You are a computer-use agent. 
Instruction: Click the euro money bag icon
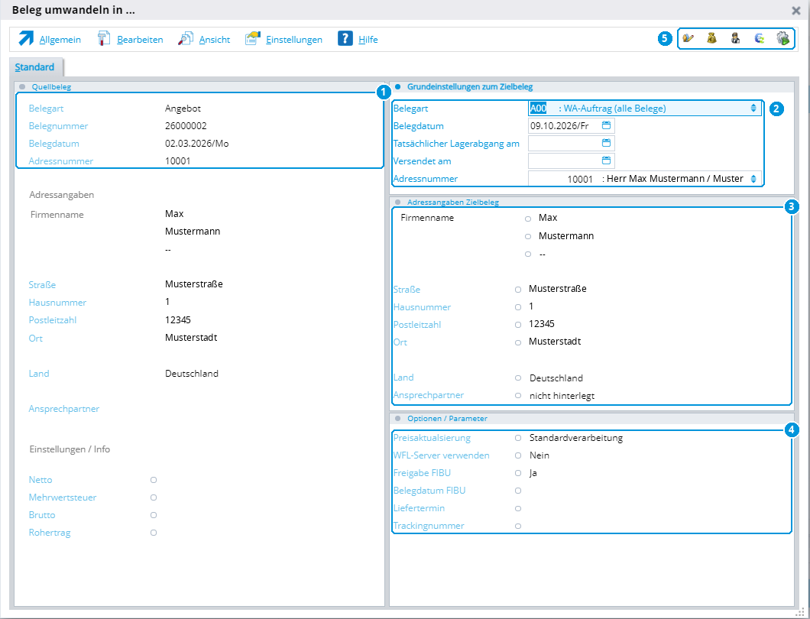(x=712, y=38)
